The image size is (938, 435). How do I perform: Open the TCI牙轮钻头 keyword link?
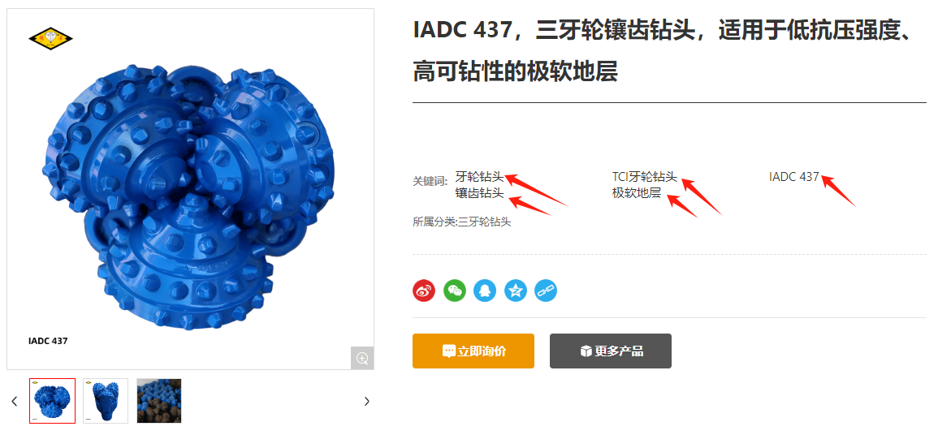click(x=645, y=177)
